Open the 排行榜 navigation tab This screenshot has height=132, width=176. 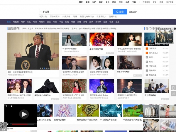coord(98,22)
